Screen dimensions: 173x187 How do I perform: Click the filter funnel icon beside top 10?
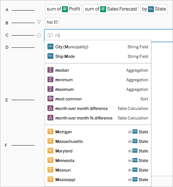tap(39, 22)
